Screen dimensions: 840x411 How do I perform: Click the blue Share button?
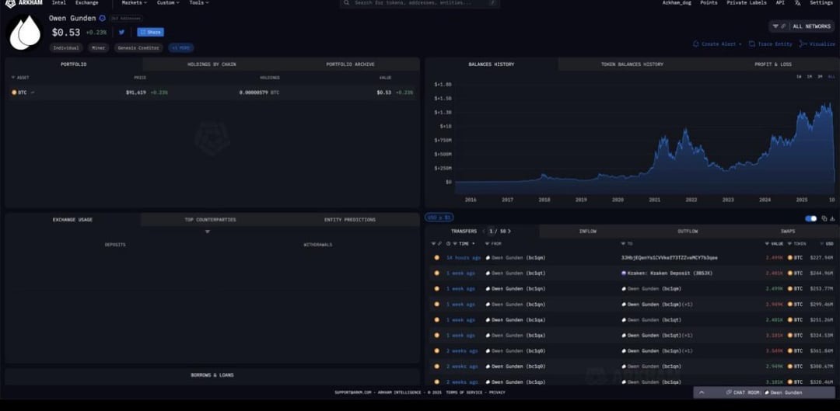tap(151, 32)
